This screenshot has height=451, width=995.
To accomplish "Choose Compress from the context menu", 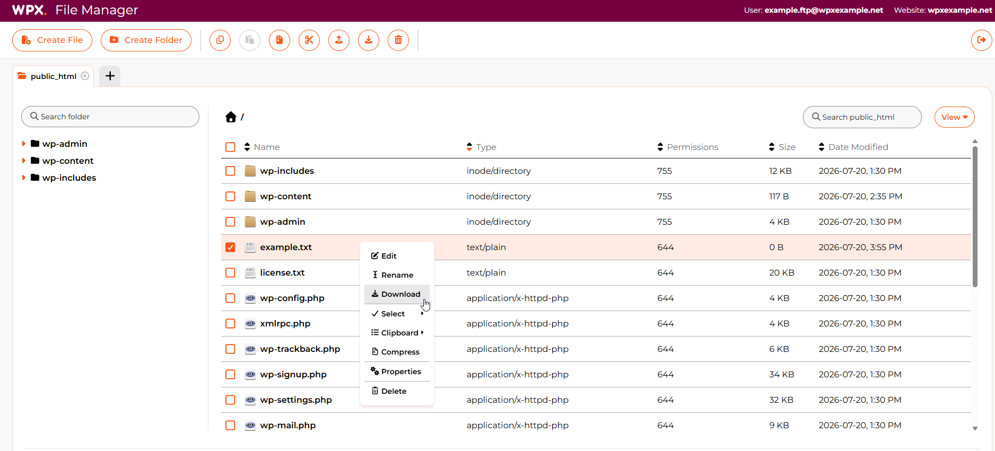I will 397,352.
